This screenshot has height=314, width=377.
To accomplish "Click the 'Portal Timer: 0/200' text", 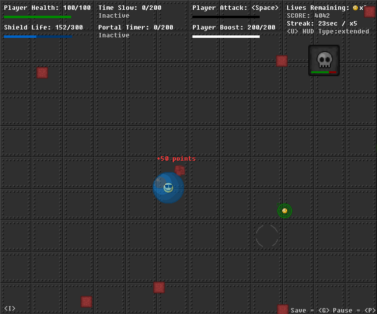I will click(x=135, y=27).
